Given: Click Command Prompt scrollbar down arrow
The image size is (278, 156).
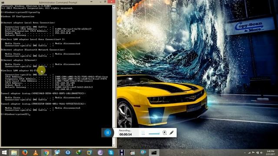Looking at the screenshot, I should tap(114, 145).
